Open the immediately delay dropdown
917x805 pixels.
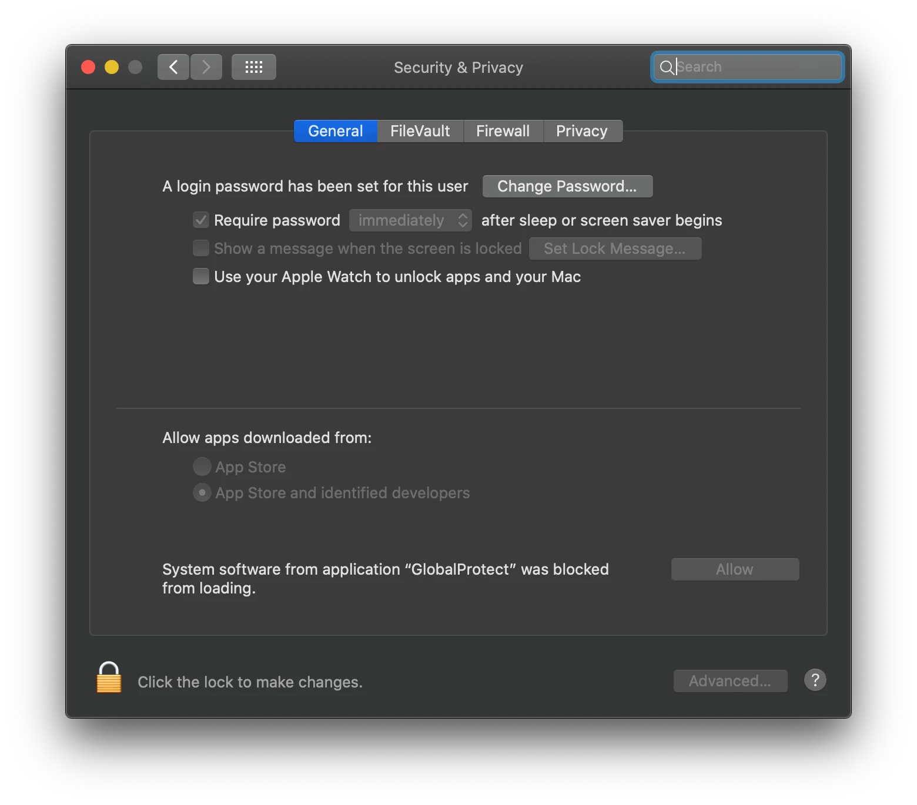[x=411, y=220]
